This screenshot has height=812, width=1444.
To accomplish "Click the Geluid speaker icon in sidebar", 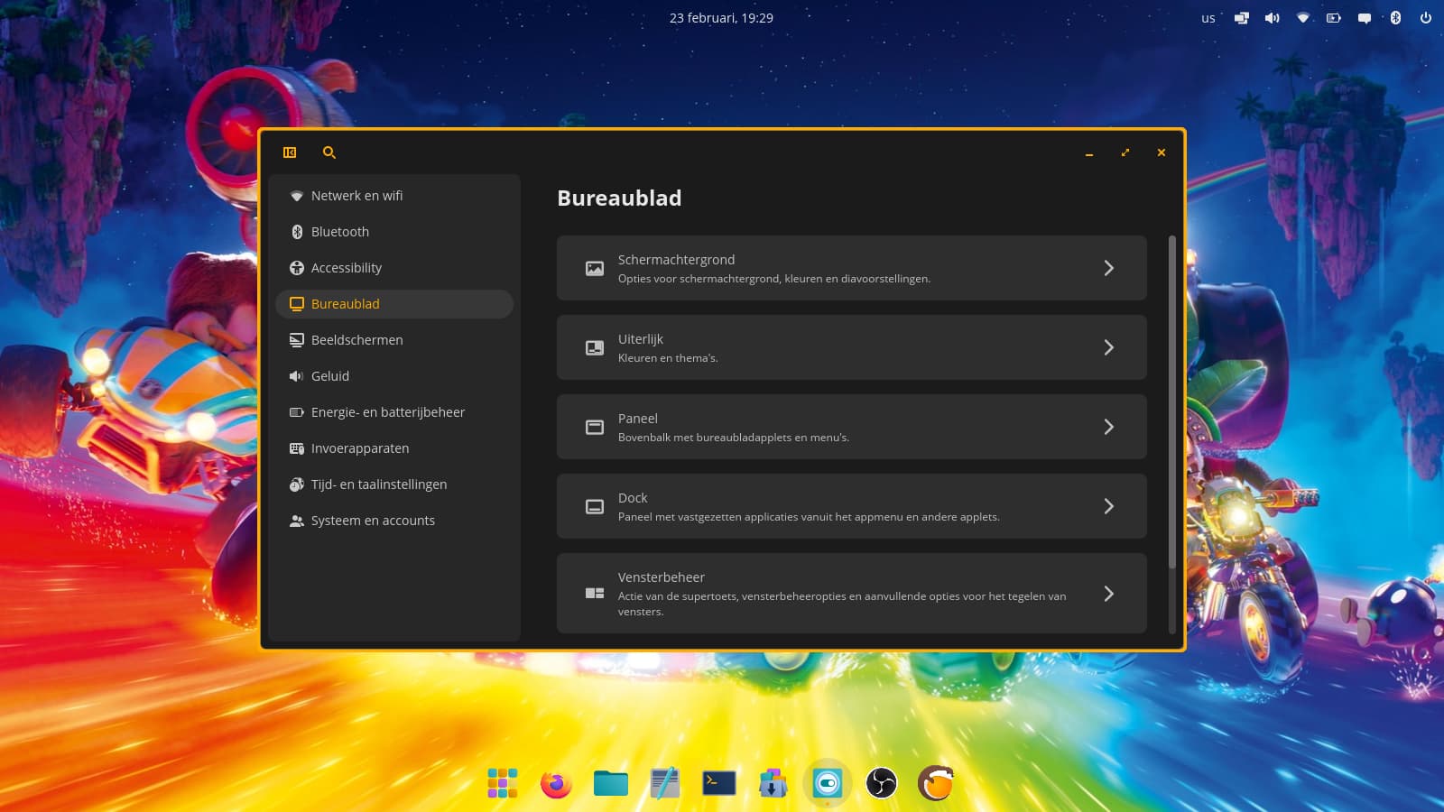I will click(296, 376).
